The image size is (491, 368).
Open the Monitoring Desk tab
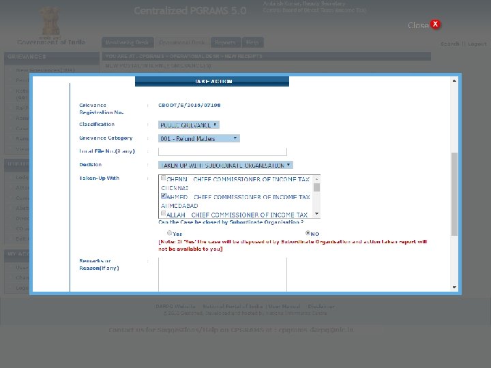127,42
